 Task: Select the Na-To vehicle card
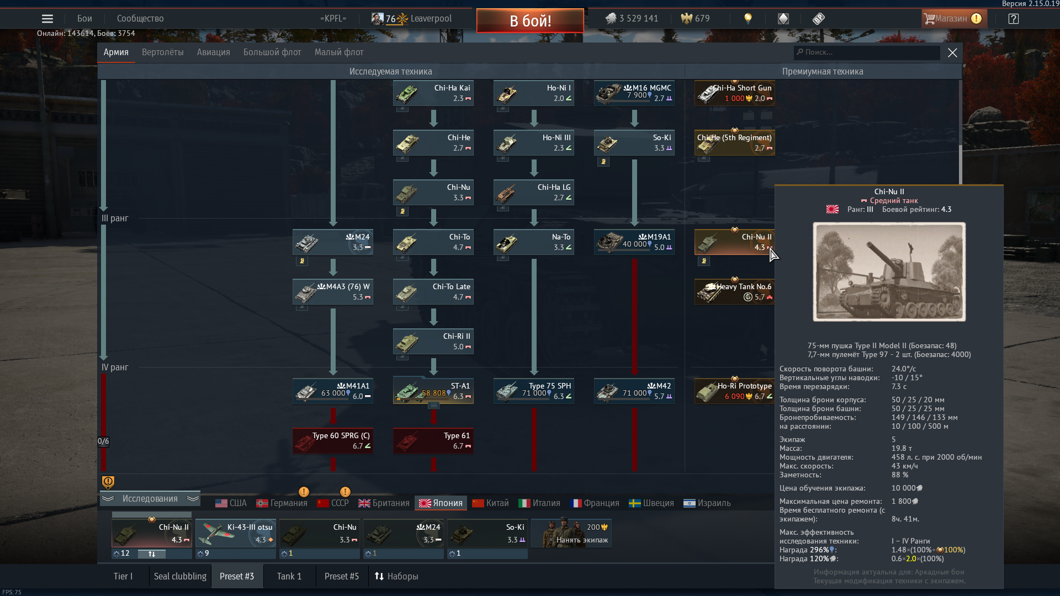click(x=534, y=242)
